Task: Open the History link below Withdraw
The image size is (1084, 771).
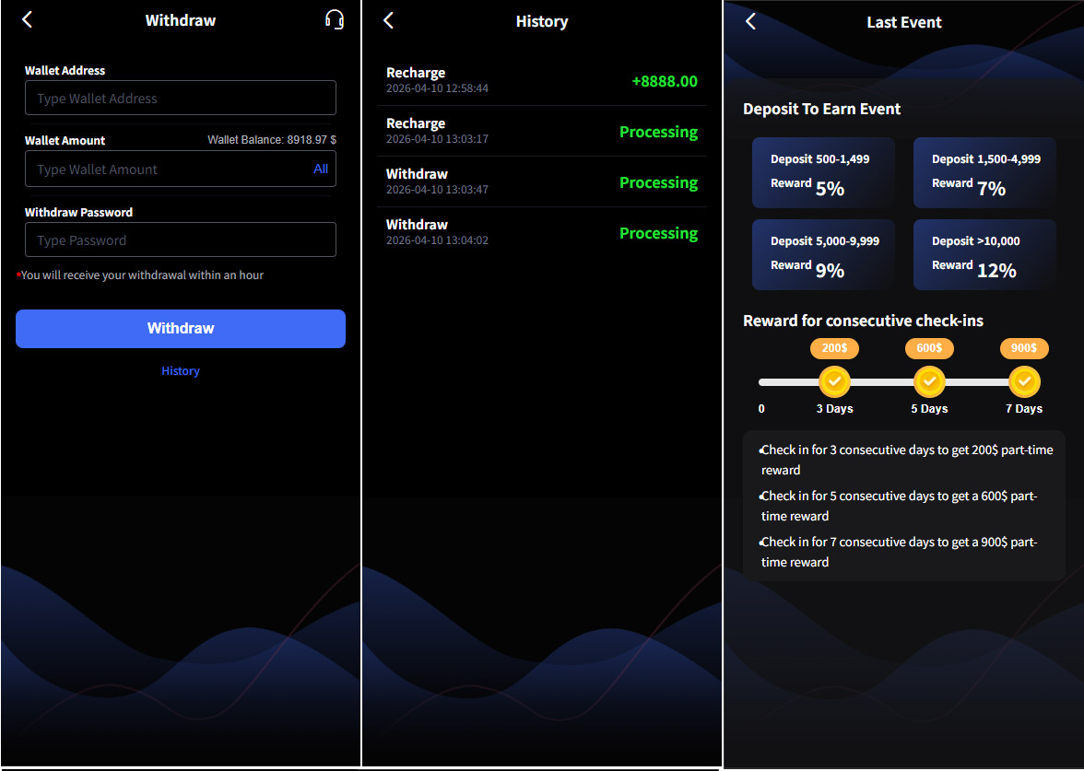Action: click(181, 371)
